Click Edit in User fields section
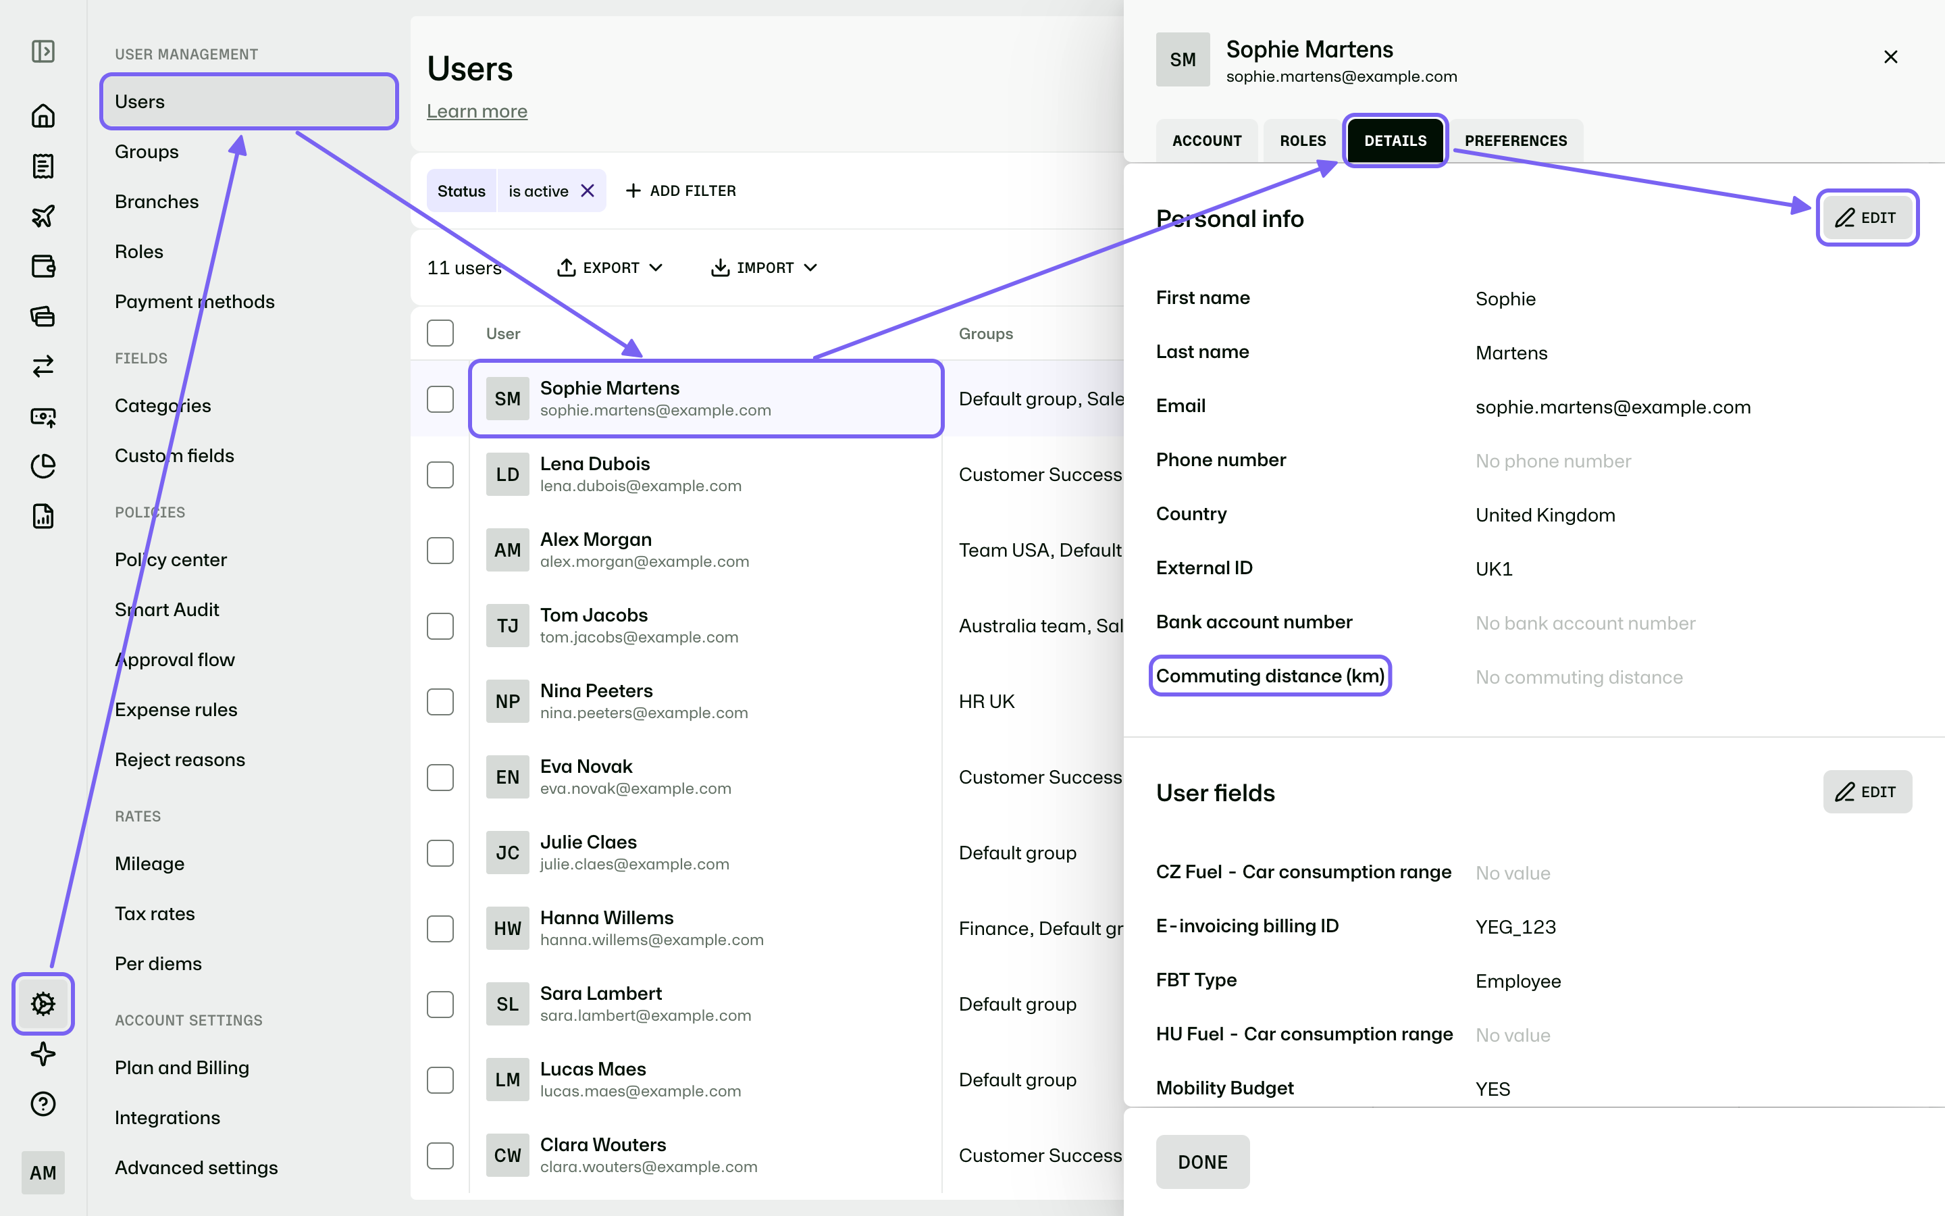1945x1216 pixels. pos(1867,792)
